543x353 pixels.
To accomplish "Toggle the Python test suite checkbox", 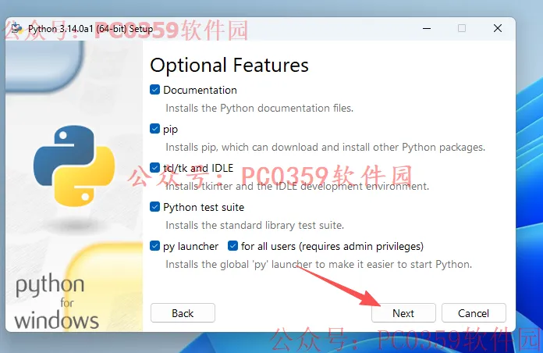I will click(154, 207).
